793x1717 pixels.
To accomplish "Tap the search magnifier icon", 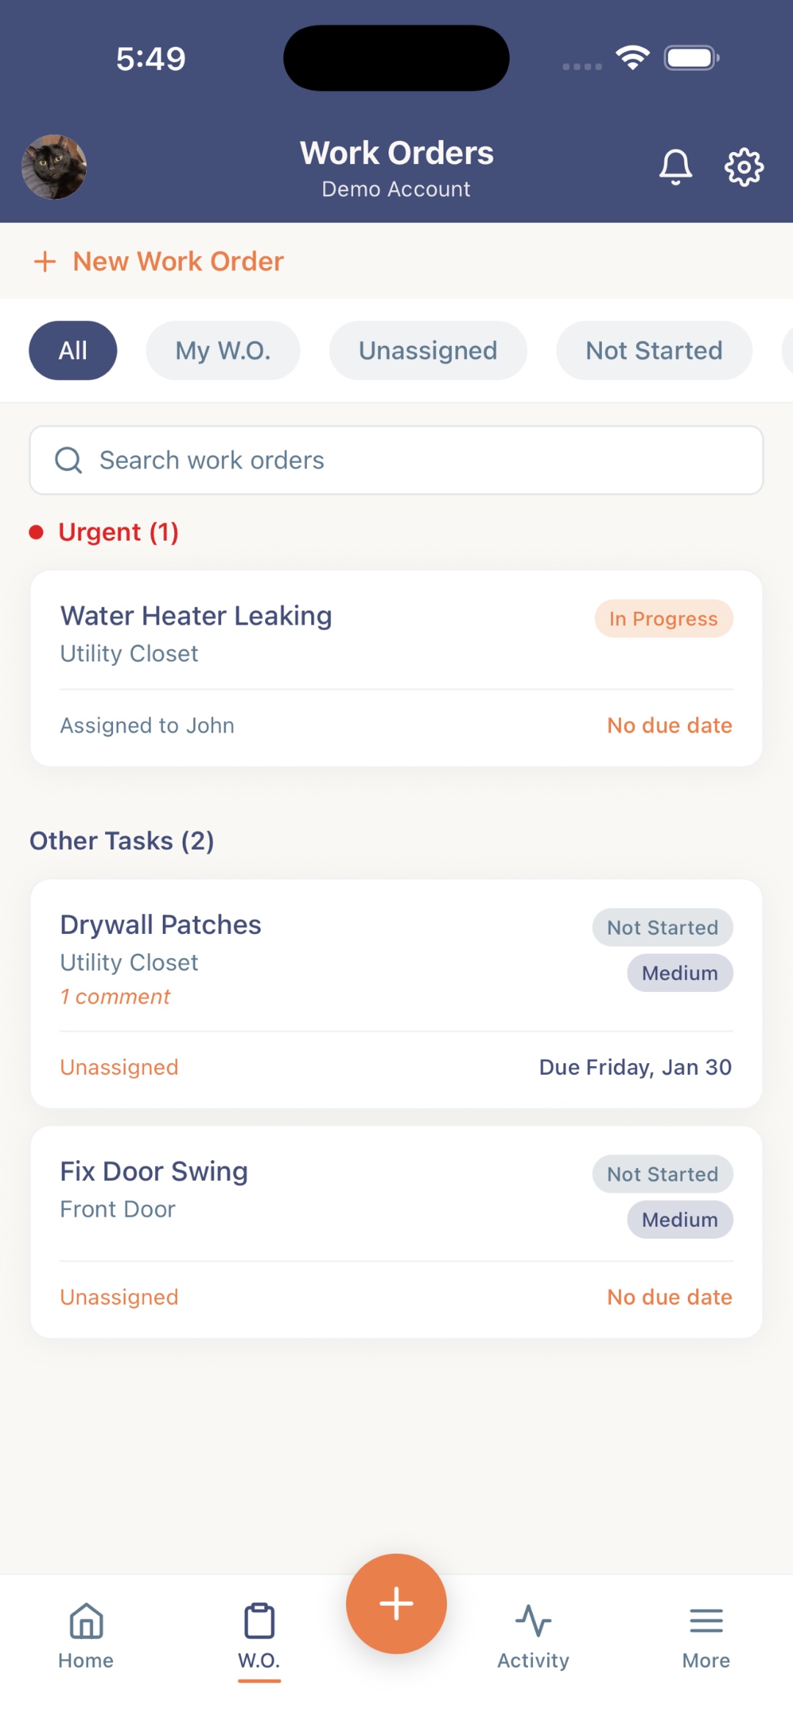I will 68,461.
